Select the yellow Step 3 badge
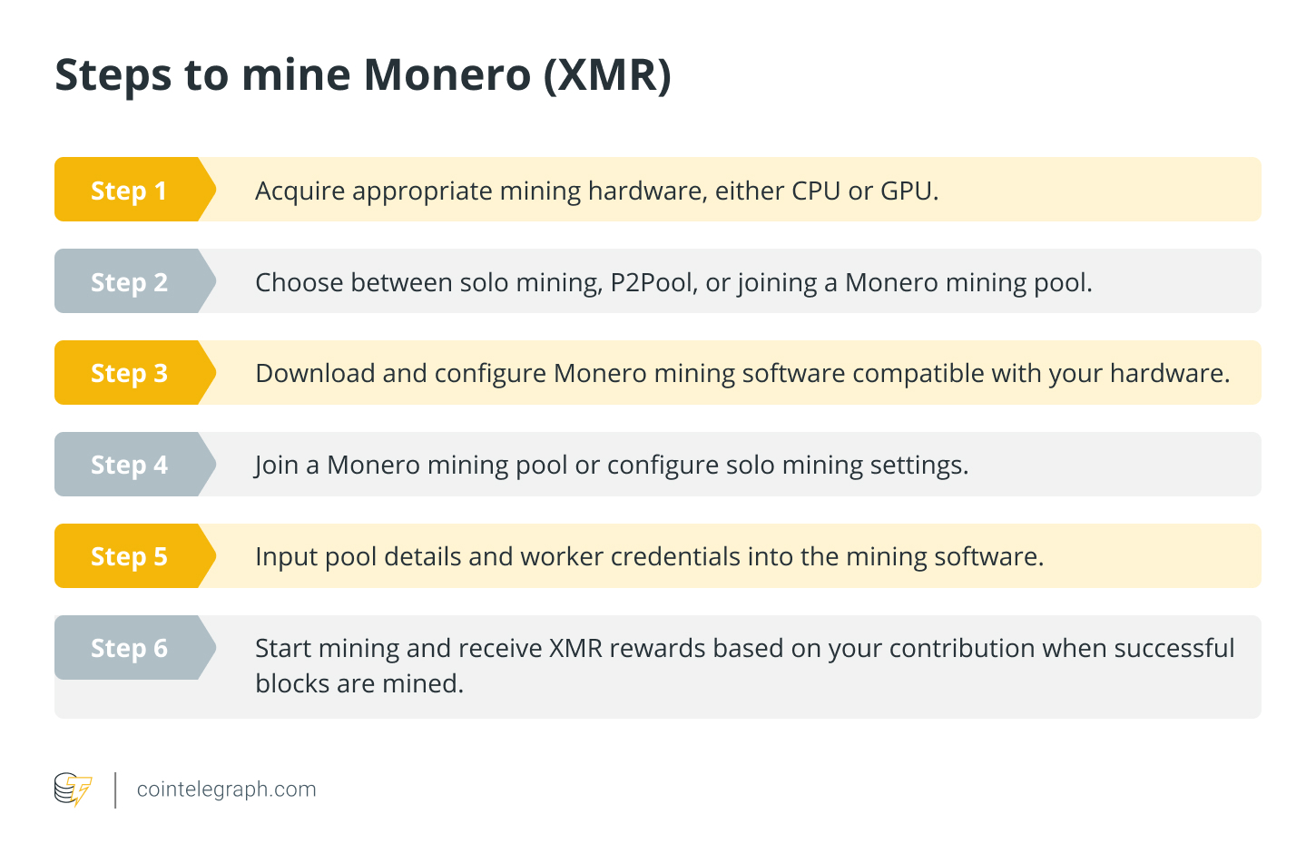This screenshot has height=863, width=1316. [x=128, y=373]
